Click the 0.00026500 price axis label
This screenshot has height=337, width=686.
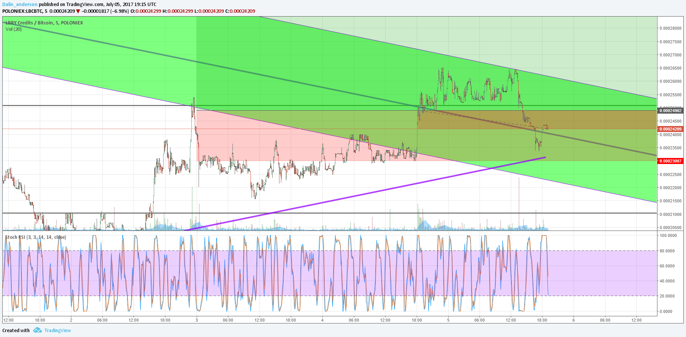click(x=670, y=68)
